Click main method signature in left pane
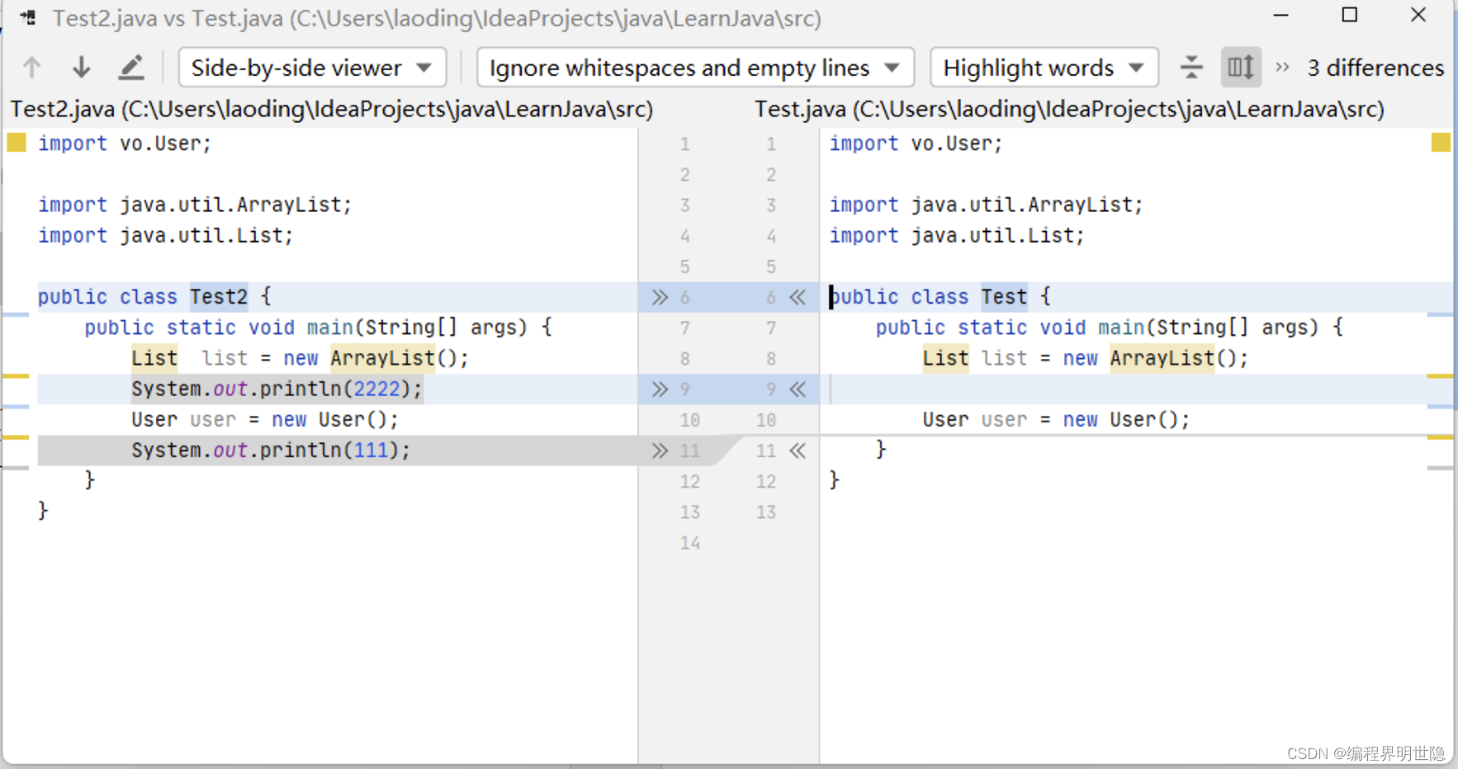Viewport: 1458px width, 769px height. (x=318, y=328)
